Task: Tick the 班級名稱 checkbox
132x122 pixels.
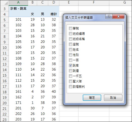Action: pos(70,39)
